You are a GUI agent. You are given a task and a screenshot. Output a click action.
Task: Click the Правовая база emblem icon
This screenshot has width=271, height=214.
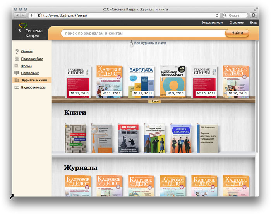[17, 59]
